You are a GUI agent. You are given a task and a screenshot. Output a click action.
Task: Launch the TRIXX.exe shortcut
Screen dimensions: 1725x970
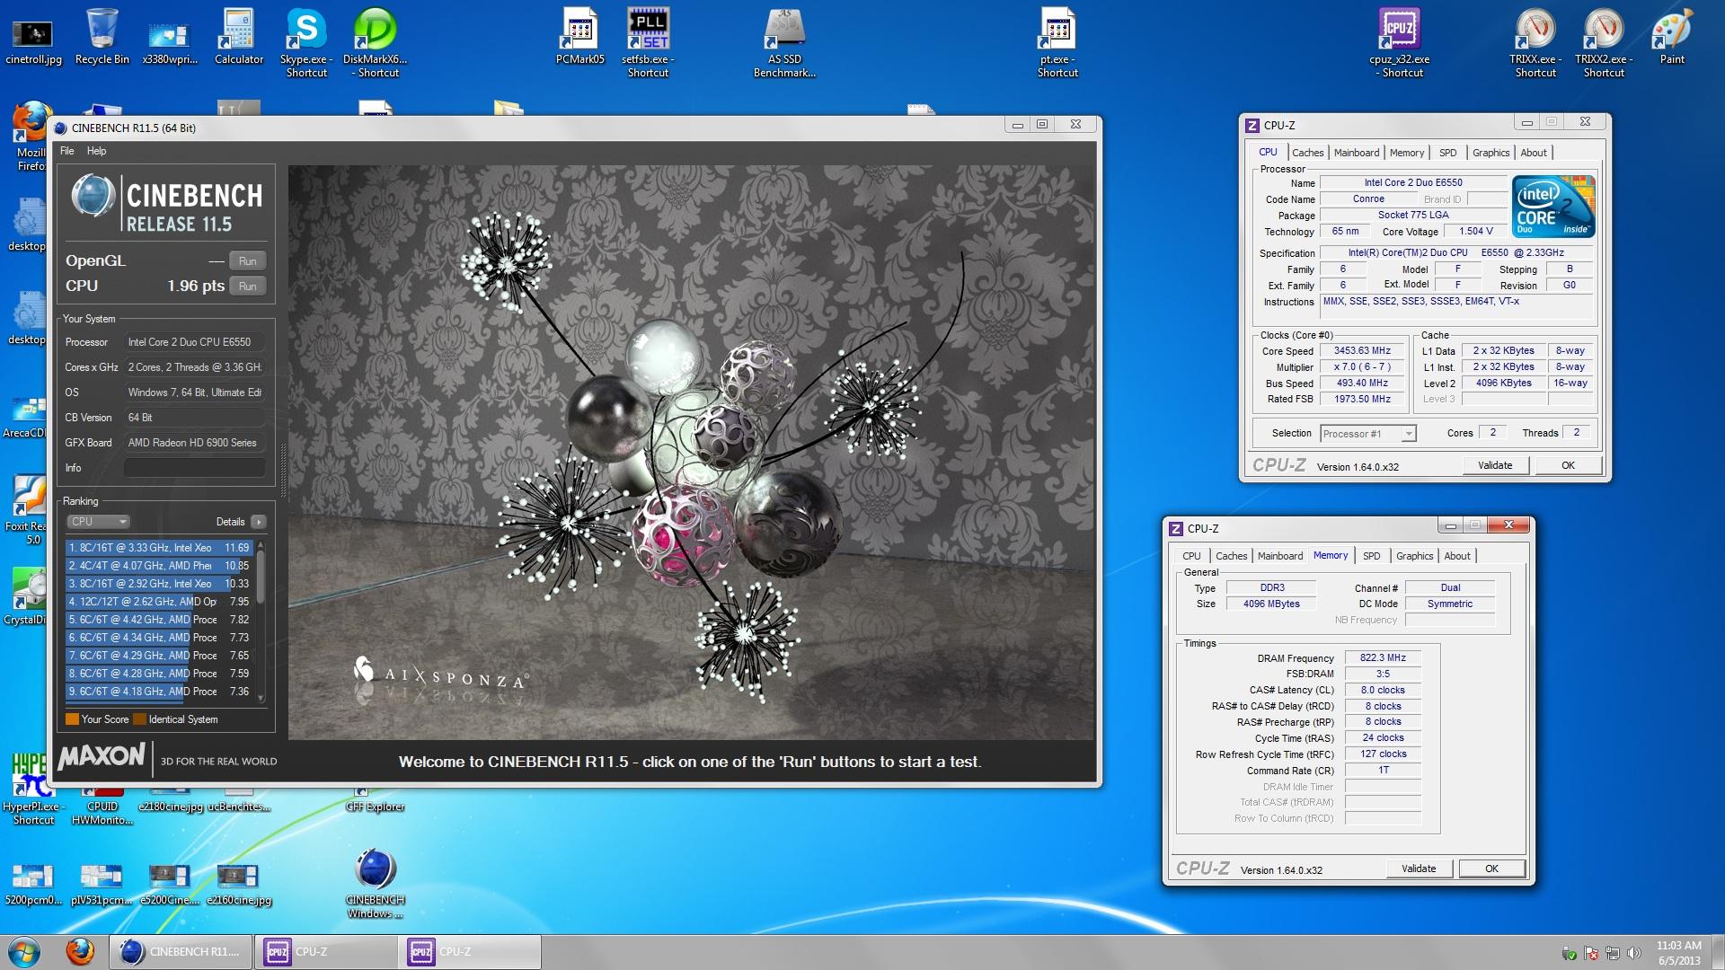[x=1535, y=43]
